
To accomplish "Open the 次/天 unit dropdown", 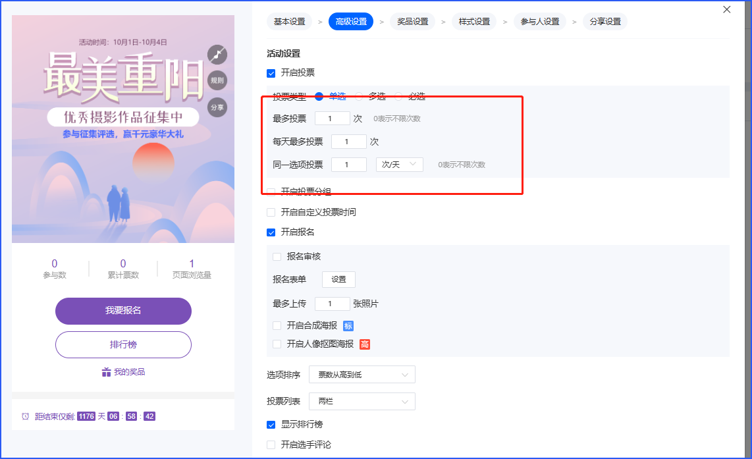I will coord(400,165).
